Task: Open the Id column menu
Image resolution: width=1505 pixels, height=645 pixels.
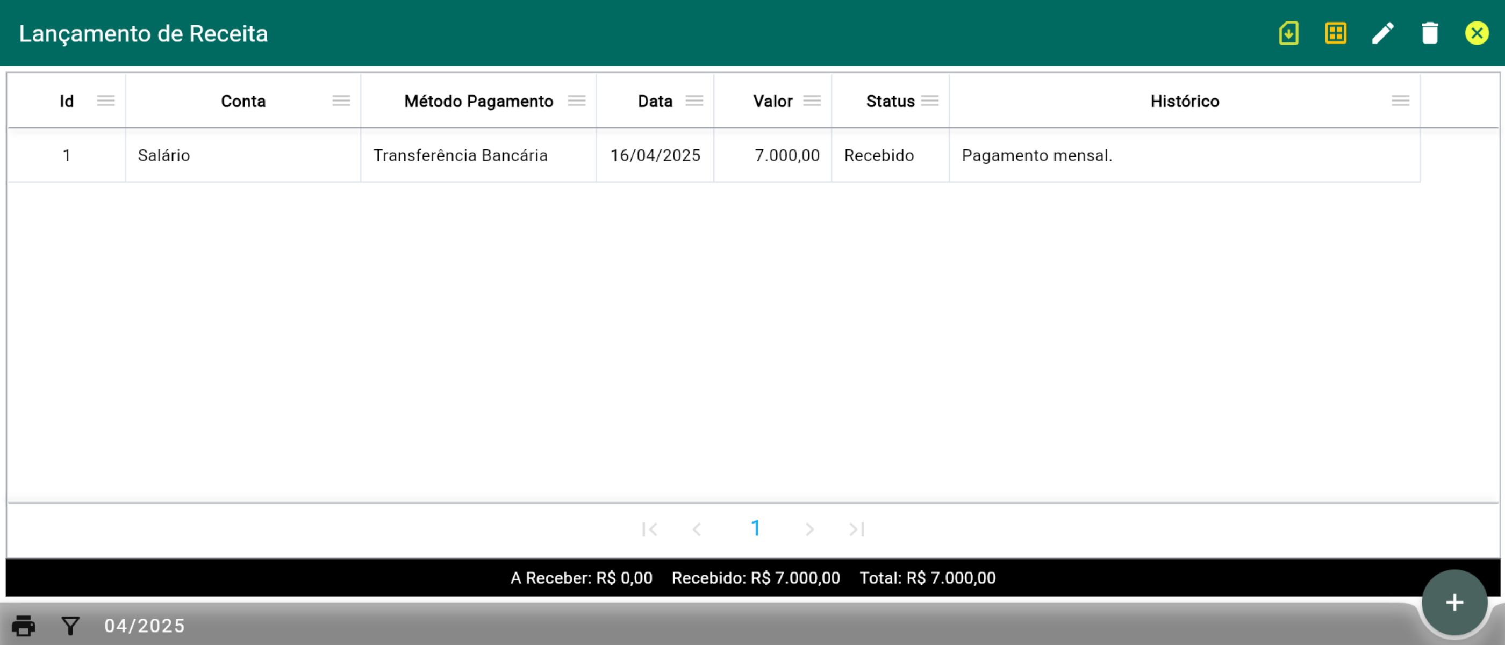Action: [x=106, y=101]
